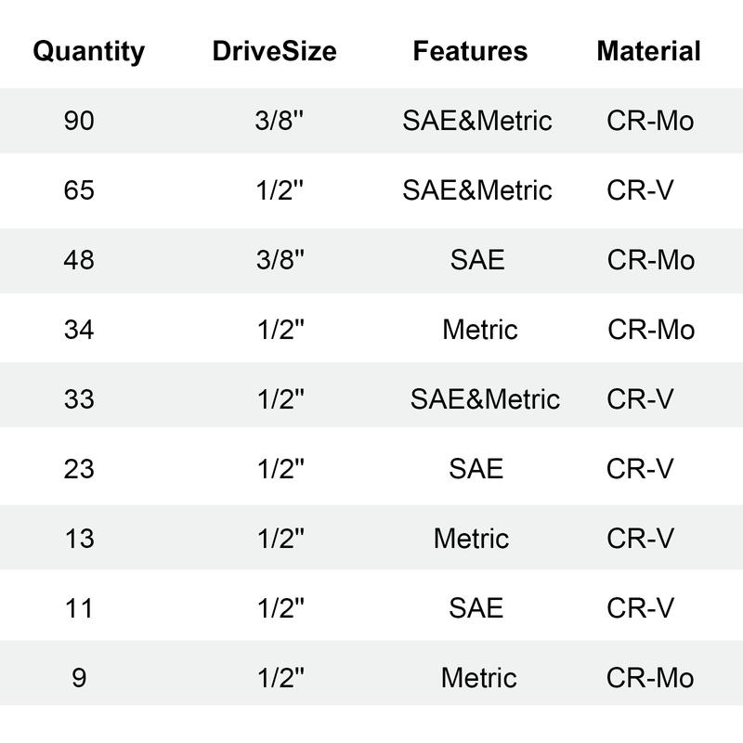
Task: Click the Quantity column header
Action: [x=88, y=51]
